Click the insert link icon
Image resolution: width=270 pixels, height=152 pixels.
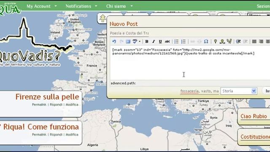click(x=192, y=41)
